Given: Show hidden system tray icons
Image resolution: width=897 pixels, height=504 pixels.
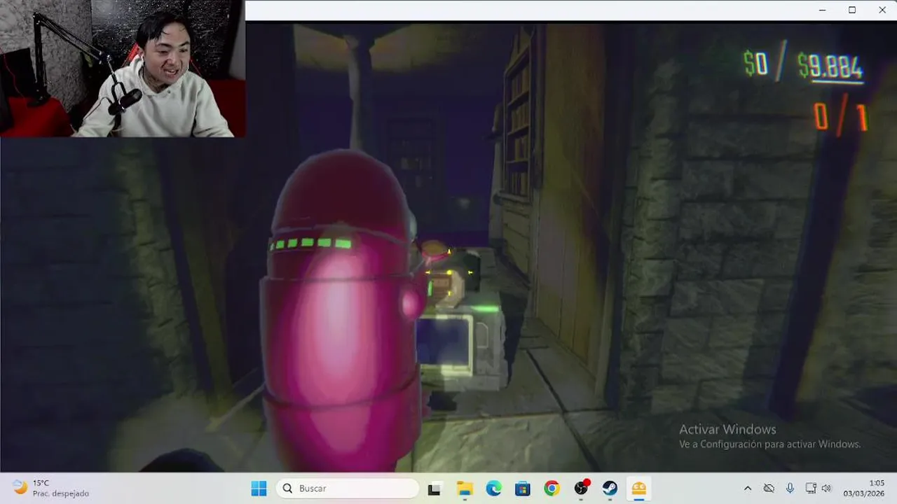Looking at the screenshot, I should pyautogui.click(x=748, y=489).
